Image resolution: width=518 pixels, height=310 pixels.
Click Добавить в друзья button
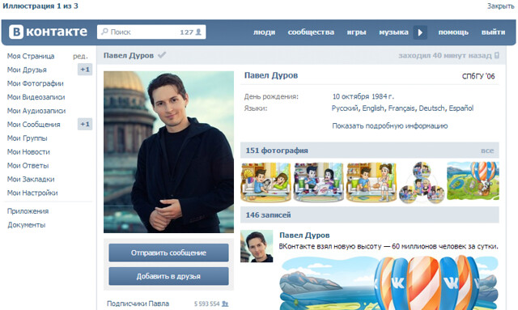(x=168, y=276)
